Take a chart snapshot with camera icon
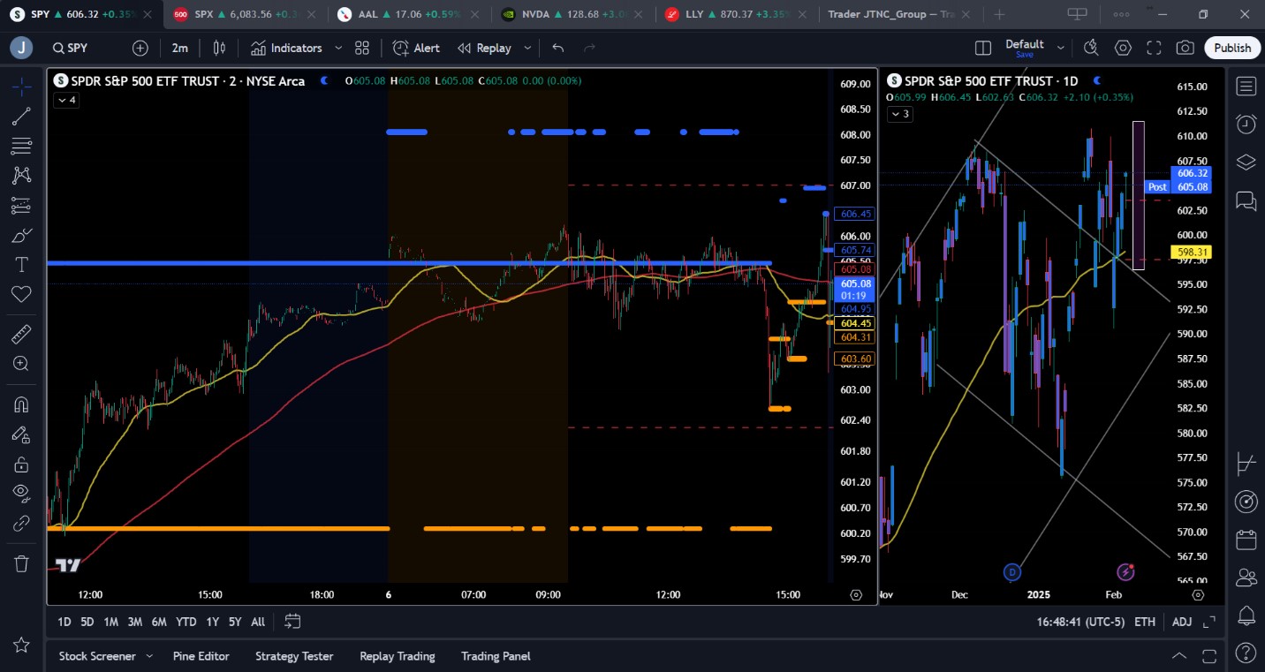The image size is (1265, 672). click(x=1185, y=48)
